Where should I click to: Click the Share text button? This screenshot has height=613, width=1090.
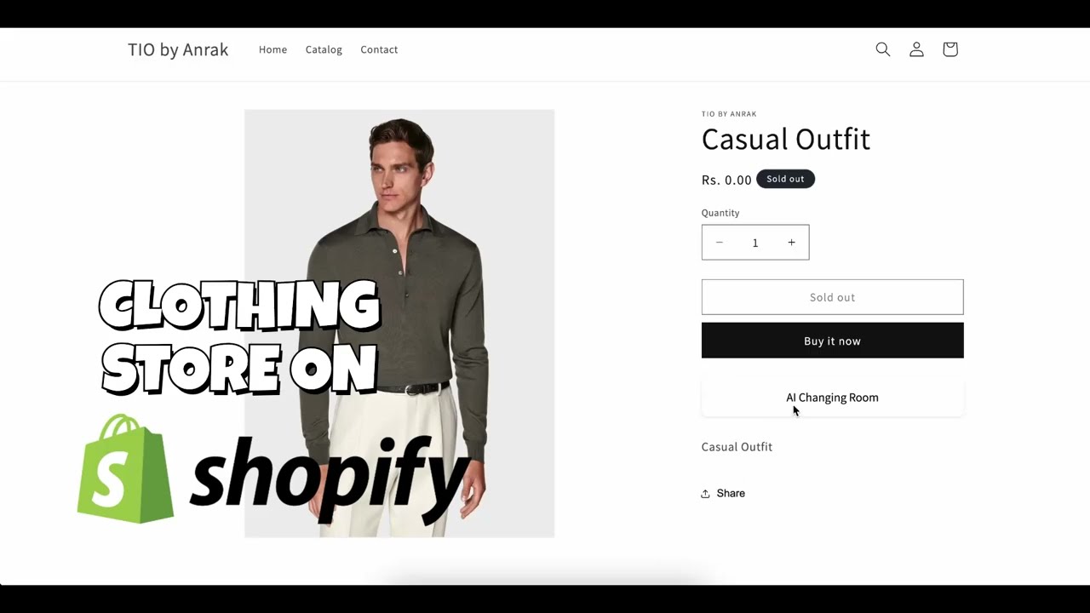pyautogui.click(x=731, y=494)
